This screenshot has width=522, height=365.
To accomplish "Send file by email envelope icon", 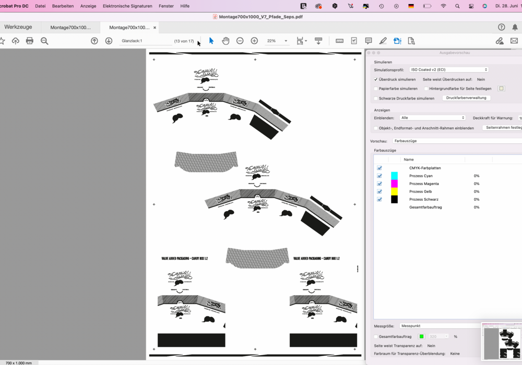I will (x=514, y=41).
